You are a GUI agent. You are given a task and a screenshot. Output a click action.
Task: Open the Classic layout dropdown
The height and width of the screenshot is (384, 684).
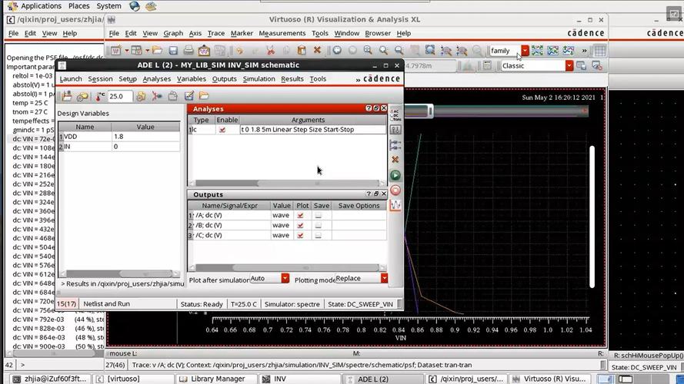(x=569, y=66)
